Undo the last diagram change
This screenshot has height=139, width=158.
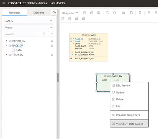point(108,13)
